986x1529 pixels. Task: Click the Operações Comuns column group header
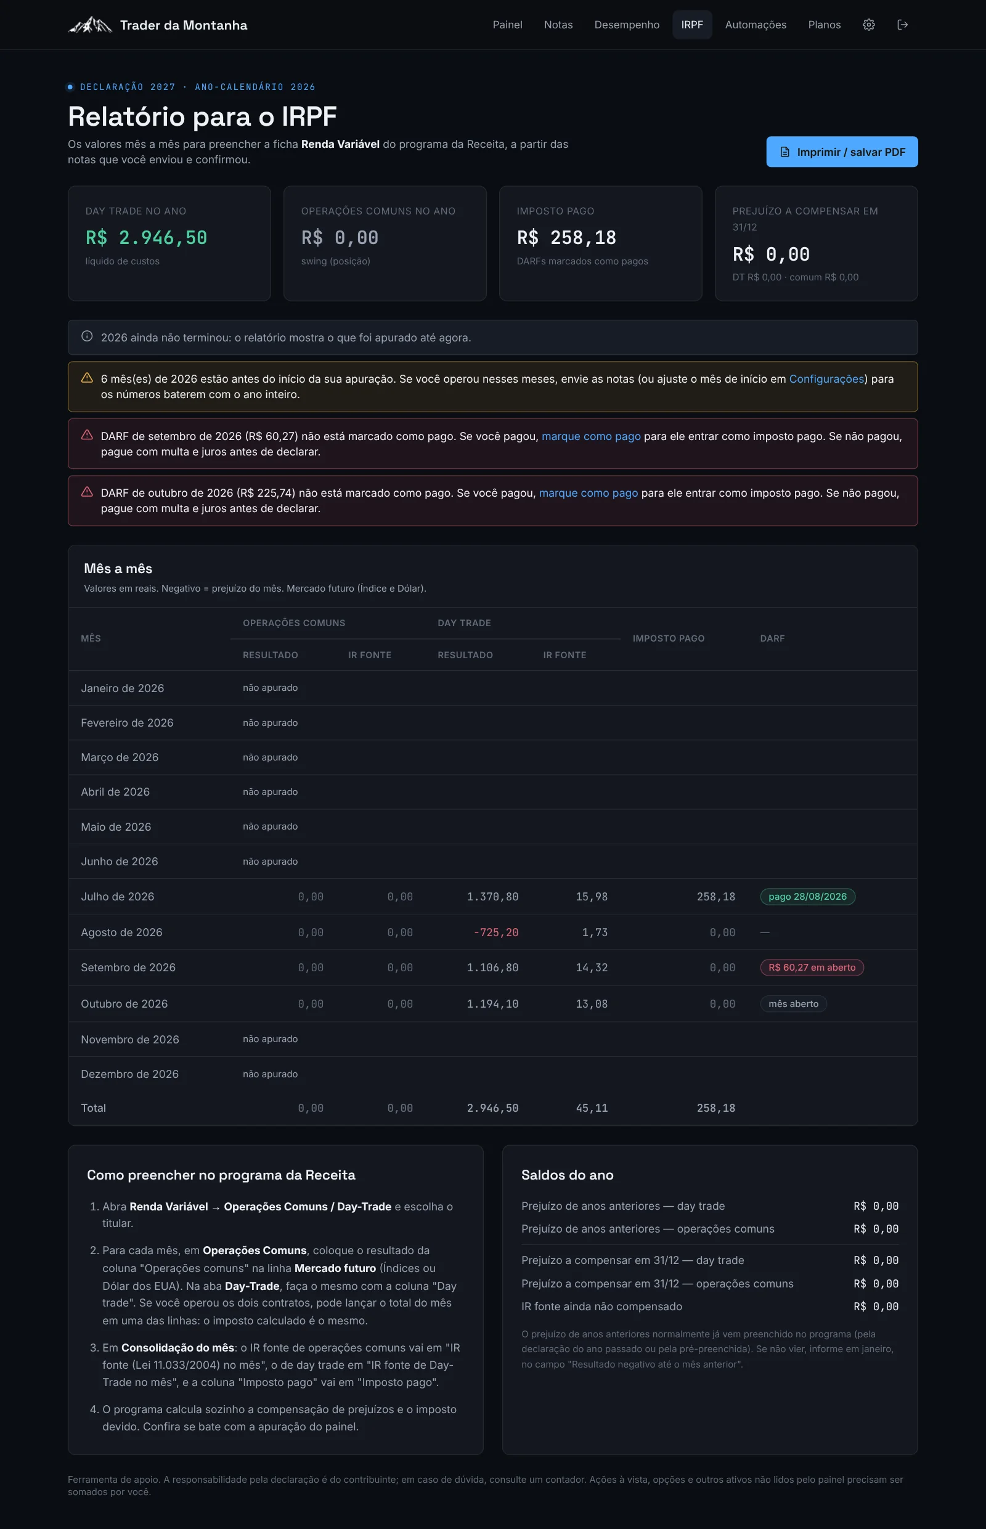[294, 623]
